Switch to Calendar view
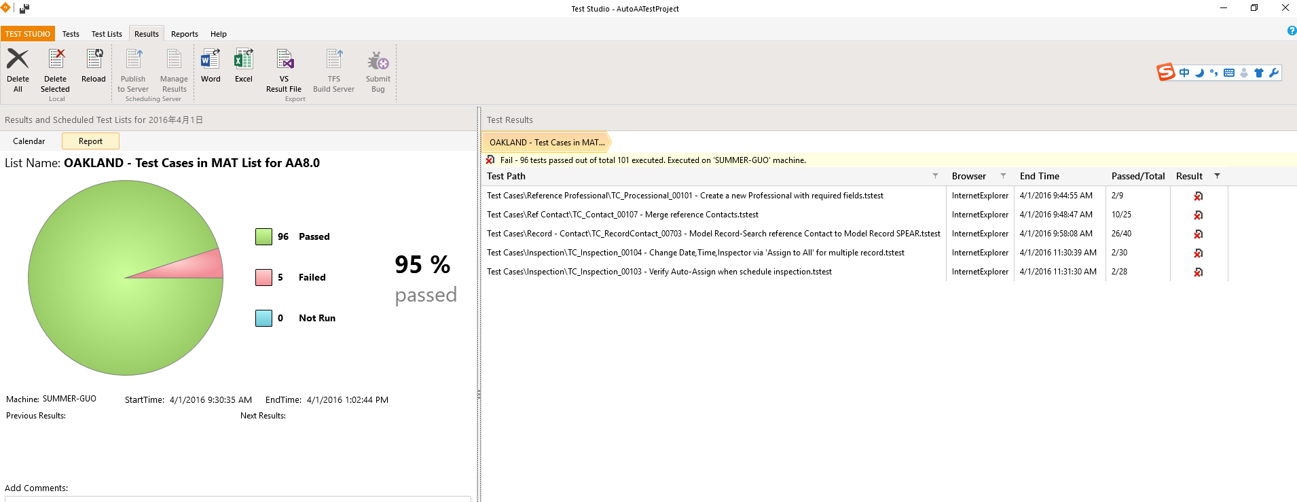Screen dimensions: 1297x502 pyautogui.click(x=29, y=141)
